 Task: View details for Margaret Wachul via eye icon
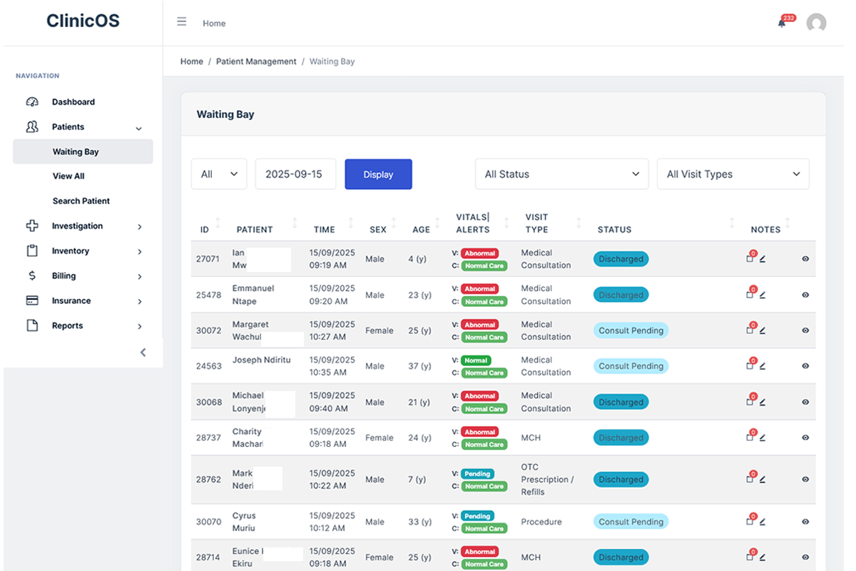pos(805,330)
